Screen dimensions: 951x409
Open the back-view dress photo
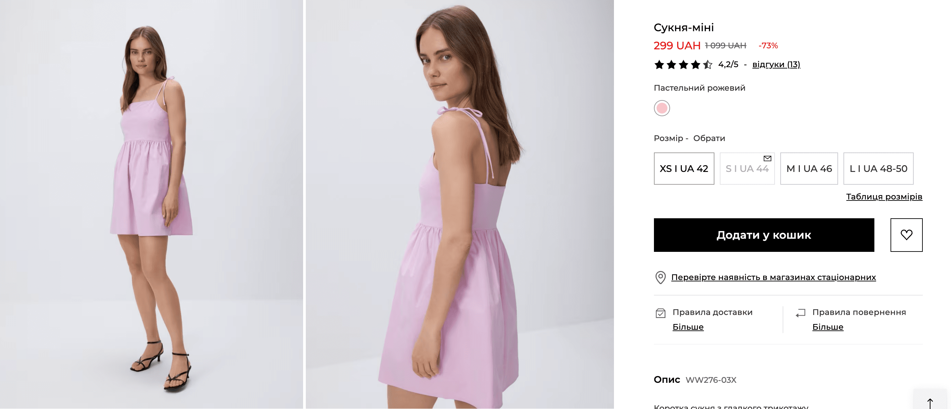(x=459, y=204)
